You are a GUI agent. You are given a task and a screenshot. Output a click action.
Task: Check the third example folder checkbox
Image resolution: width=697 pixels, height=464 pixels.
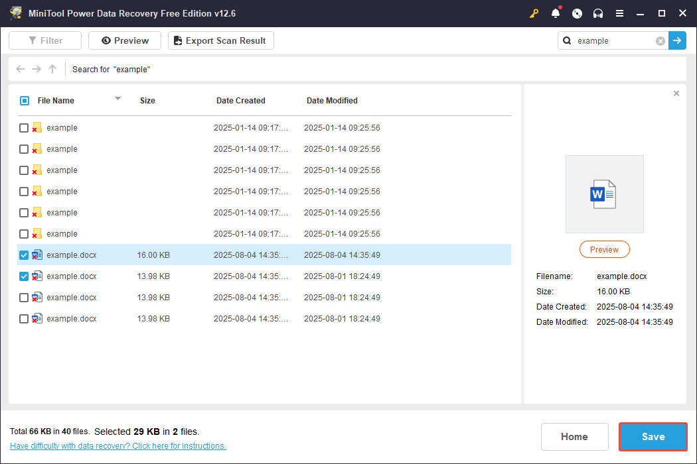[x=24, y=170]
